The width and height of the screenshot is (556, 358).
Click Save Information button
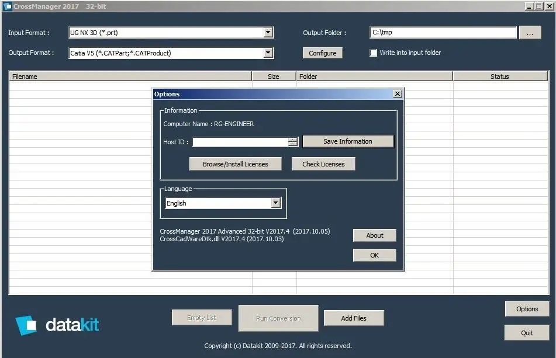[348, 141]
